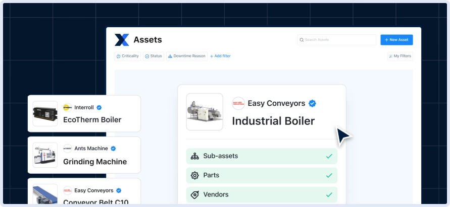Create a new asset with New Asset button
Image resolution: width=450 pixels, height=207 pixels.
click(x=396, y=40)
